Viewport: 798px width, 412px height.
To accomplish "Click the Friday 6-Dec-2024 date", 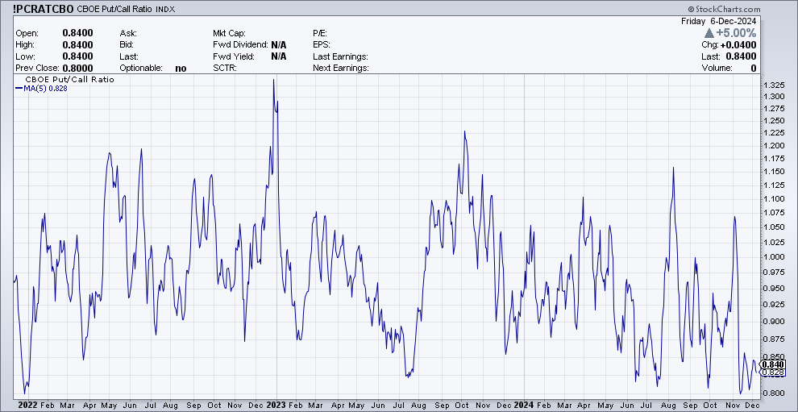I will point(719,21).
